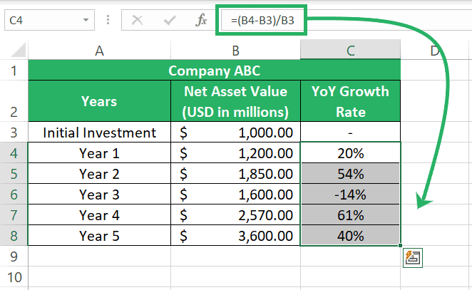The width and height of the screenshot is (472, 290).
Task: Click the formula bar vertical dots handle
Action: coord(108,20)
